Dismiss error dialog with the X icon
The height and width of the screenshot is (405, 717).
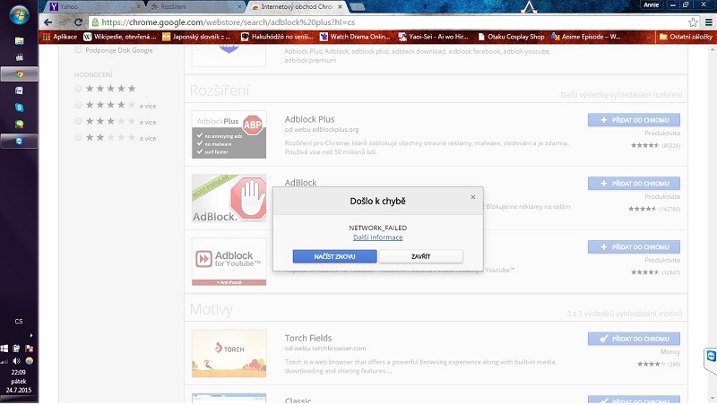pos(473,197)
